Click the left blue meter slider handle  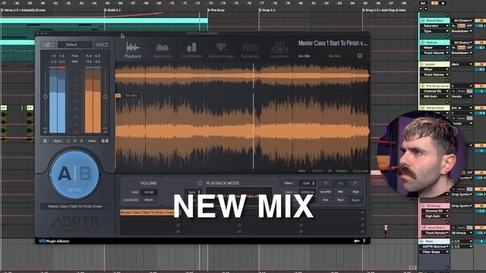pyautogui.click(x=46, y=96)
